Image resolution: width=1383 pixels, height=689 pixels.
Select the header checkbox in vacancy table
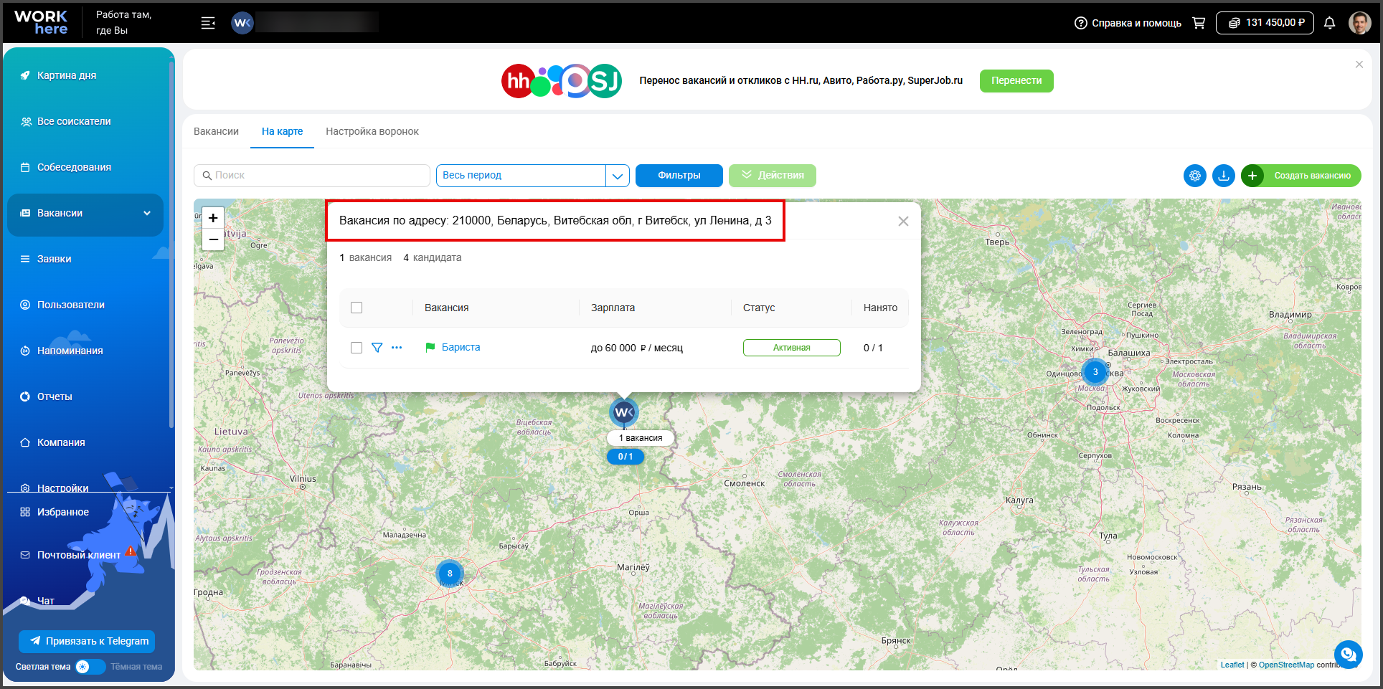[357, 308]
